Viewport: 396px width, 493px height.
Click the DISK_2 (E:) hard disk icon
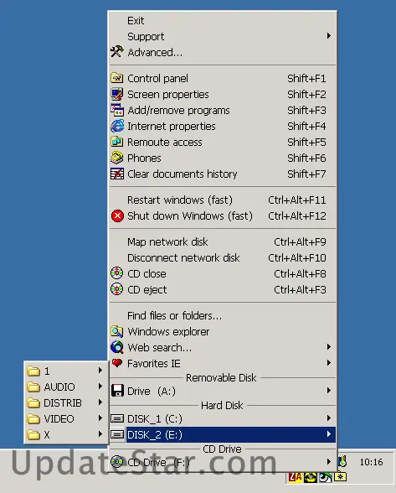pos(117,435)
